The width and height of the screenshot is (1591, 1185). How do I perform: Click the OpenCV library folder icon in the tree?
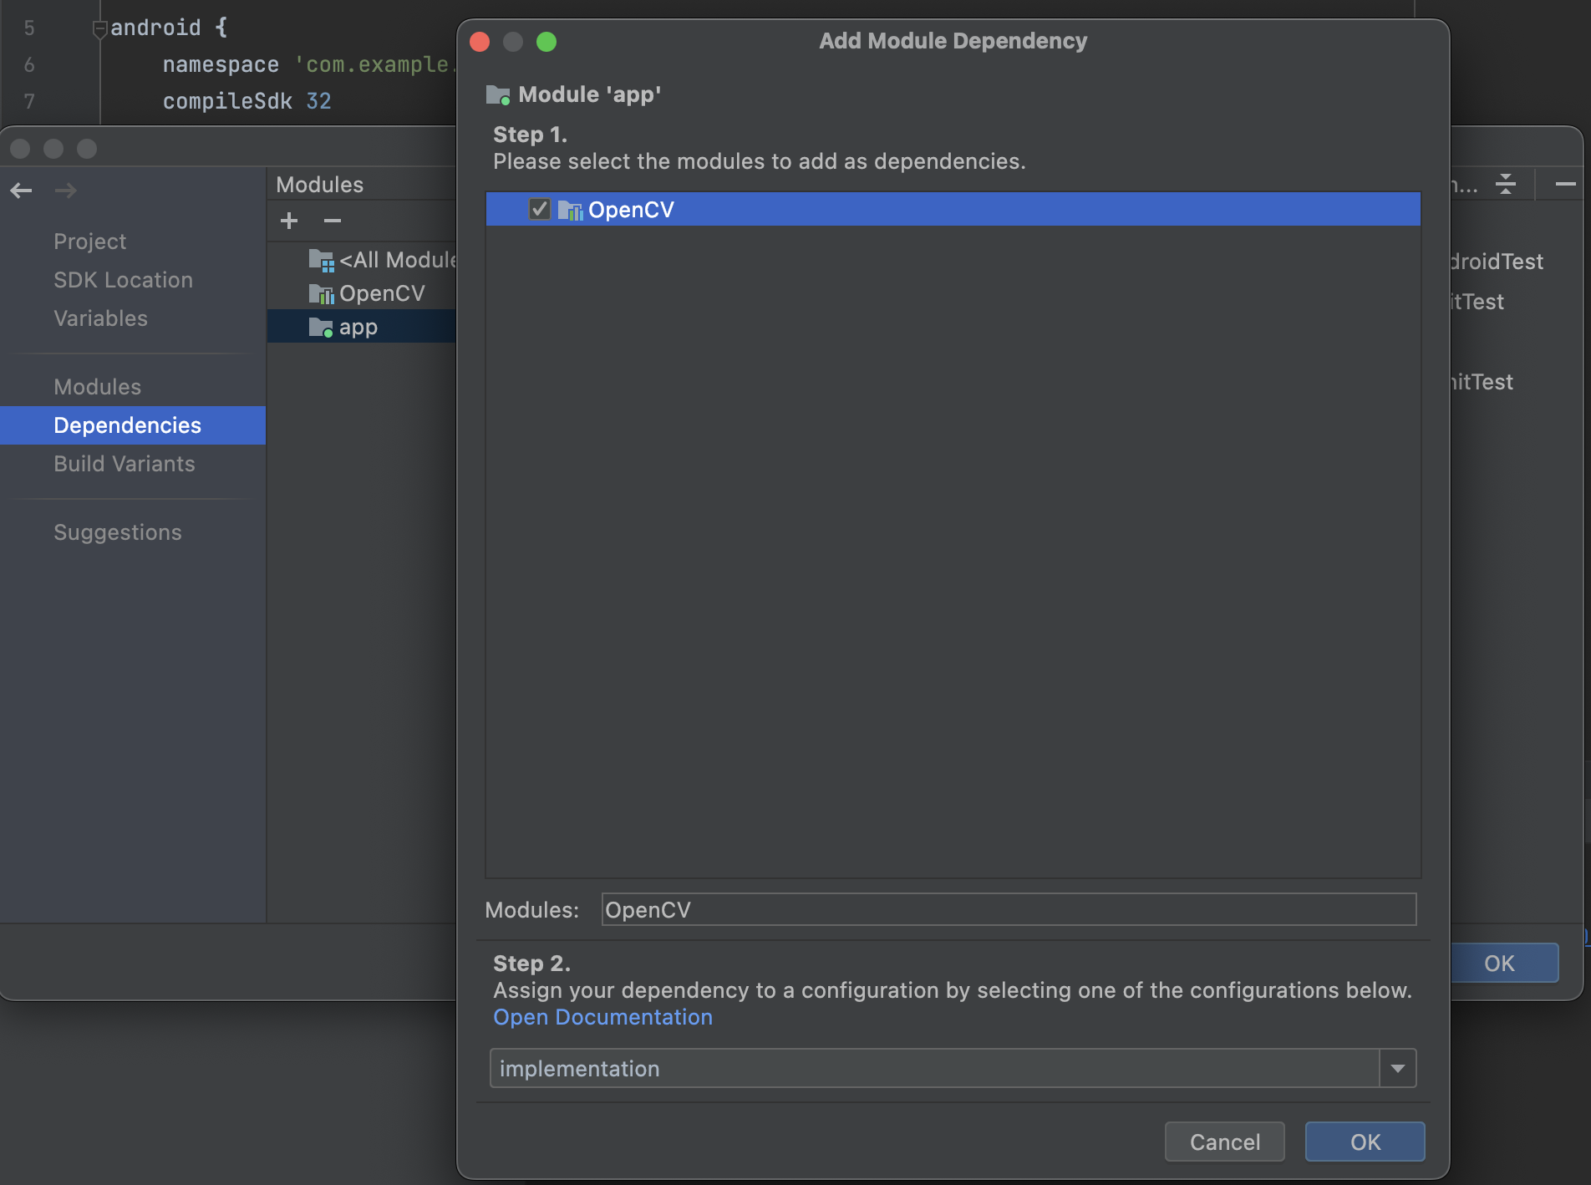pyautogui.click(x=322, y=294)
